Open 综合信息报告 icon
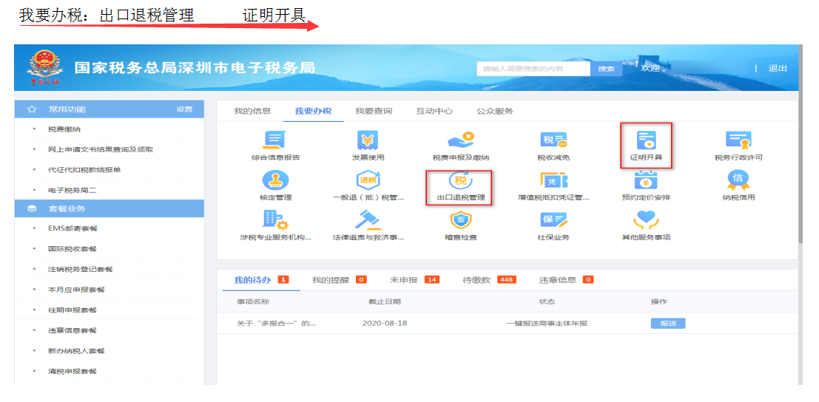This screenshot has width=819, height=402. click(x=275, y=140)
